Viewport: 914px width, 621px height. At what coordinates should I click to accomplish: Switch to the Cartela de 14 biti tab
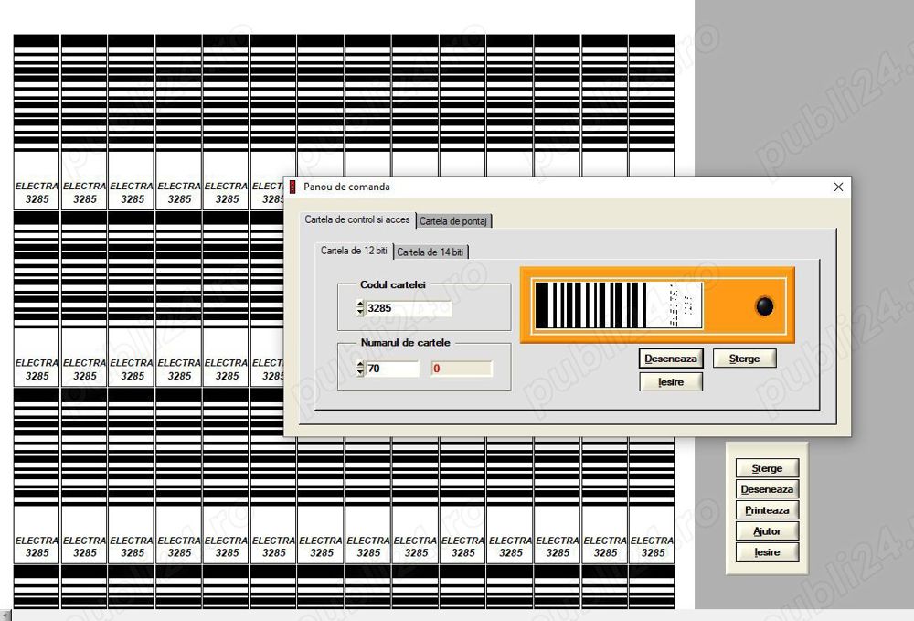pyautogui.click(x=430, y=252)
